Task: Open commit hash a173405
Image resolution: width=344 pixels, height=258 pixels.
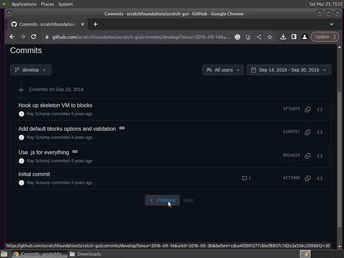Action: (291, 178)
